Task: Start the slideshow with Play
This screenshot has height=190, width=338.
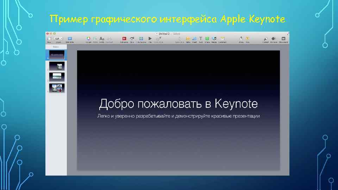Action: coord(150,39)
